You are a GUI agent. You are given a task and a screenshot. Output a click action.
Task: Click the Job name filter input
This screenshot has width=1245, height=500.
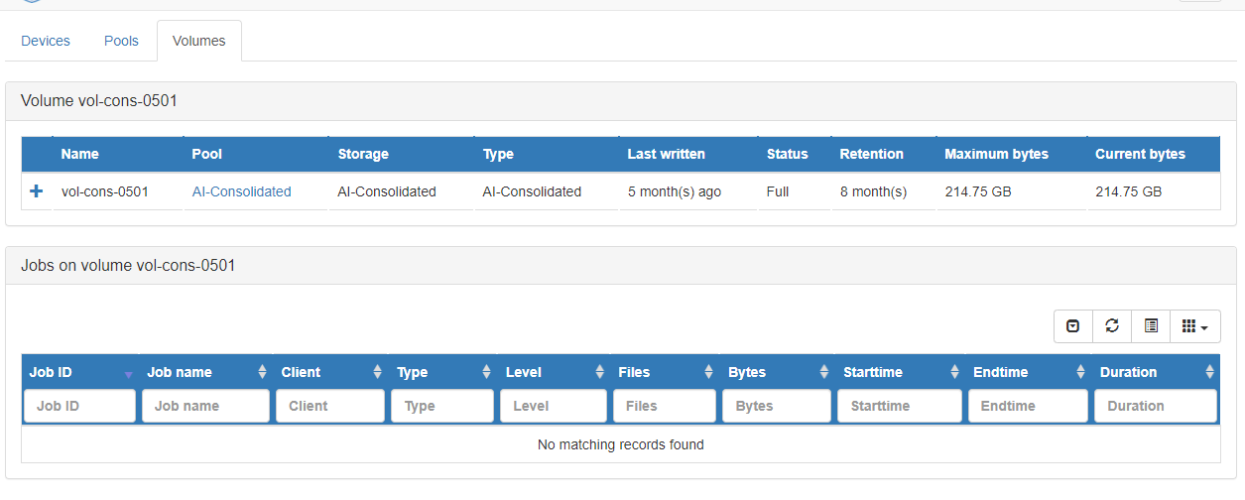[205, 406]
